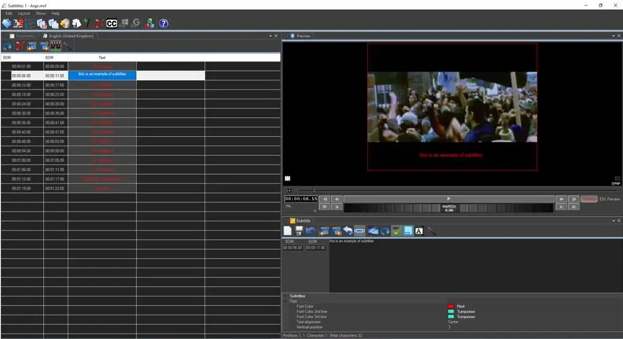Open the Layout menu

pos(24,13)
